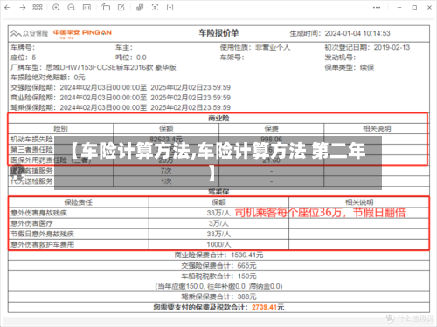Screen dimensions: 437x327
Task: Click the 机动车损失险 row label
Action: 31,140
